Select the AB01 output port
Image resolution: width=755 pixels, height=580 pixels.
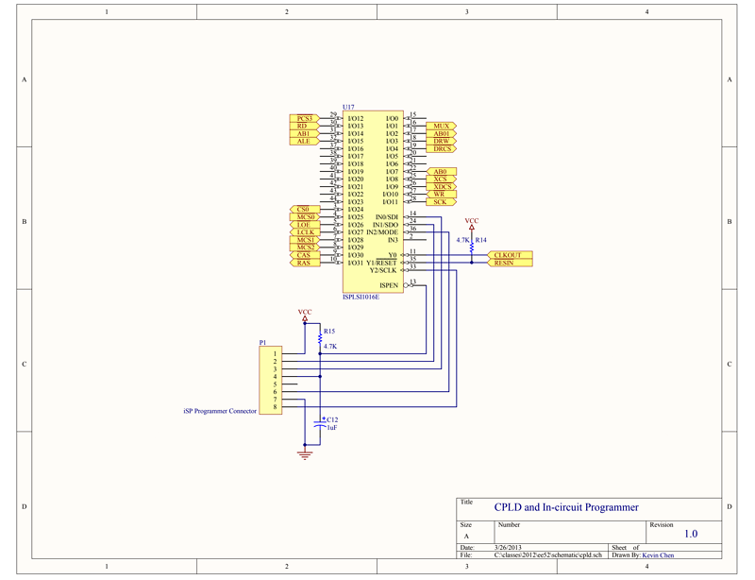(441, 134)
